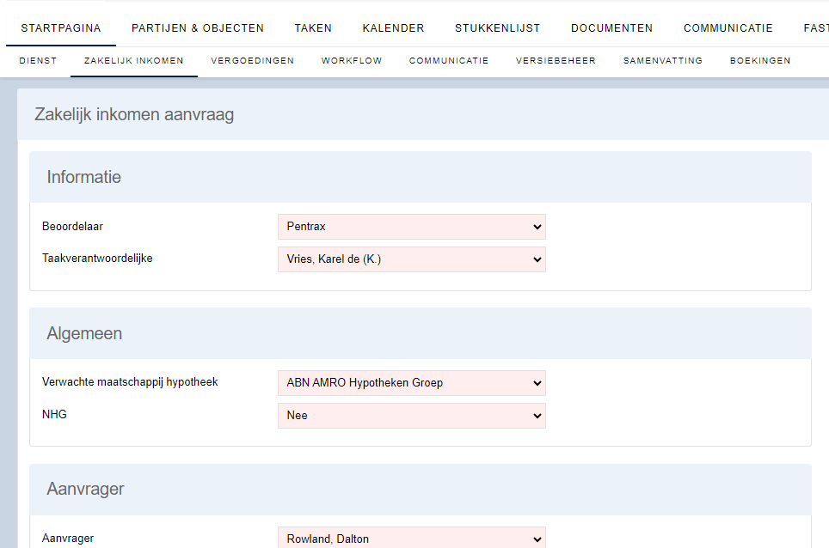Click the Aanvrager section header
Image resolution: width=829 pixels, height=548 pixels.
pyautogui.click(x=421, y=490)
